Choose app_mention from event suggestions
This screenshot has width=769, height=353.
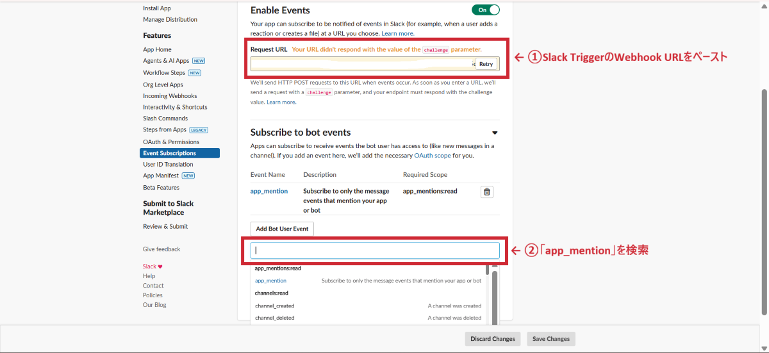270,281
